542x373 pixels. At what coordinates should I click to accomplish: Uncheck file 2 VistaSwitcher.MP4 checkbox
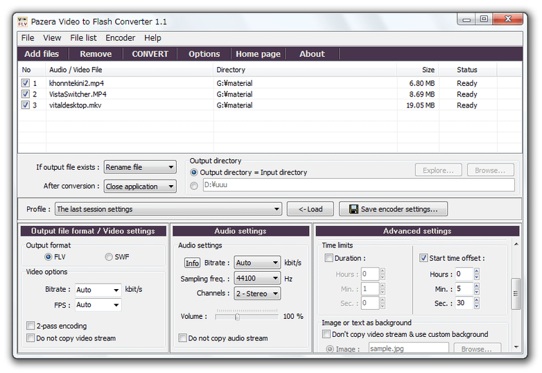click(x=25, y=94)
